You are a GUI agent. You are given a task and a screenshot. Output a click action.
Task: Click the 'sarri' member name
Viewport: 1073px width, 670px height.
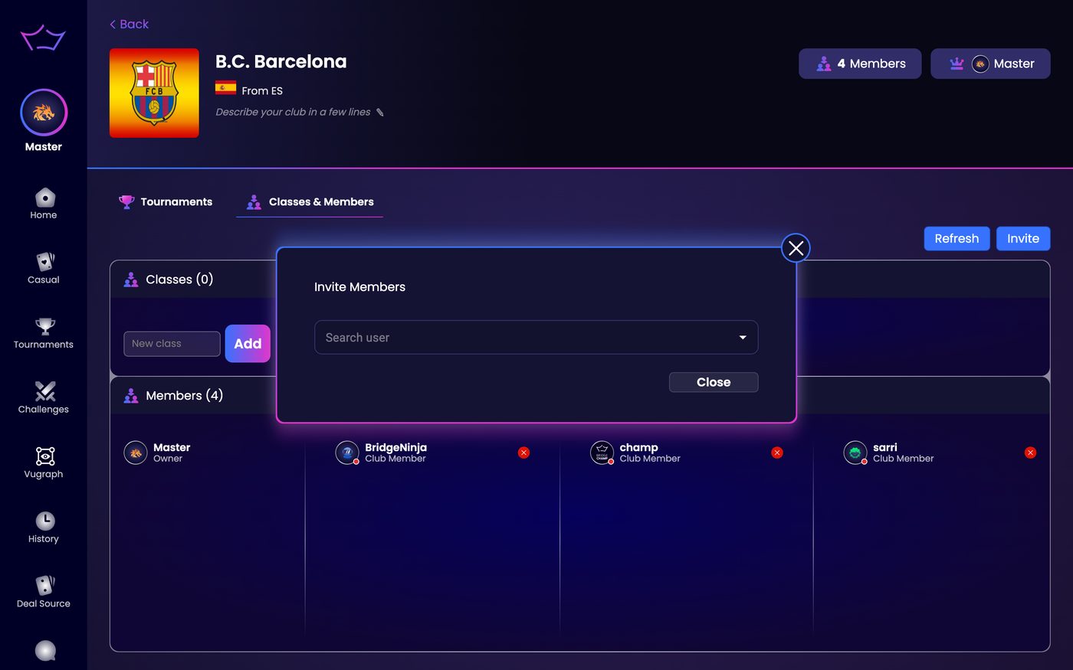coord(884,447)
